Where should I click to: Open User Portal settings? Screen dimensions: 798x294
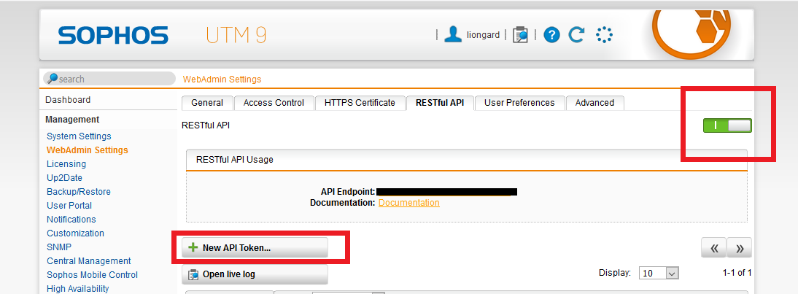(69, 206)
